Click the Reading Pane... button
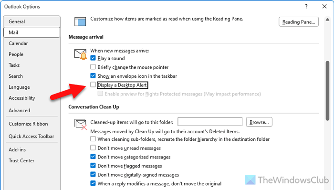This screenshot has height=190, width=334. [299, 22]
